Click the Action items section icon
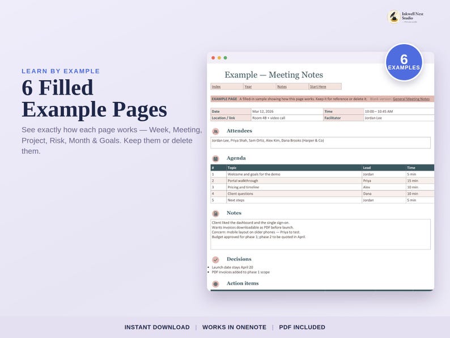450x338 pixels. click(x=215, y=284)
